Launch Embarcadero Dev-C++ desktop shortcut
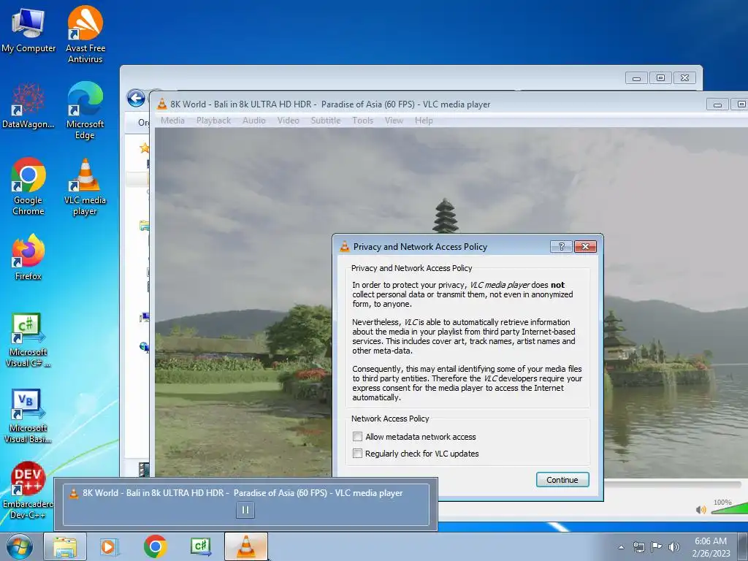The height and width of the screenshot is (561, 748). pos(28,490)
